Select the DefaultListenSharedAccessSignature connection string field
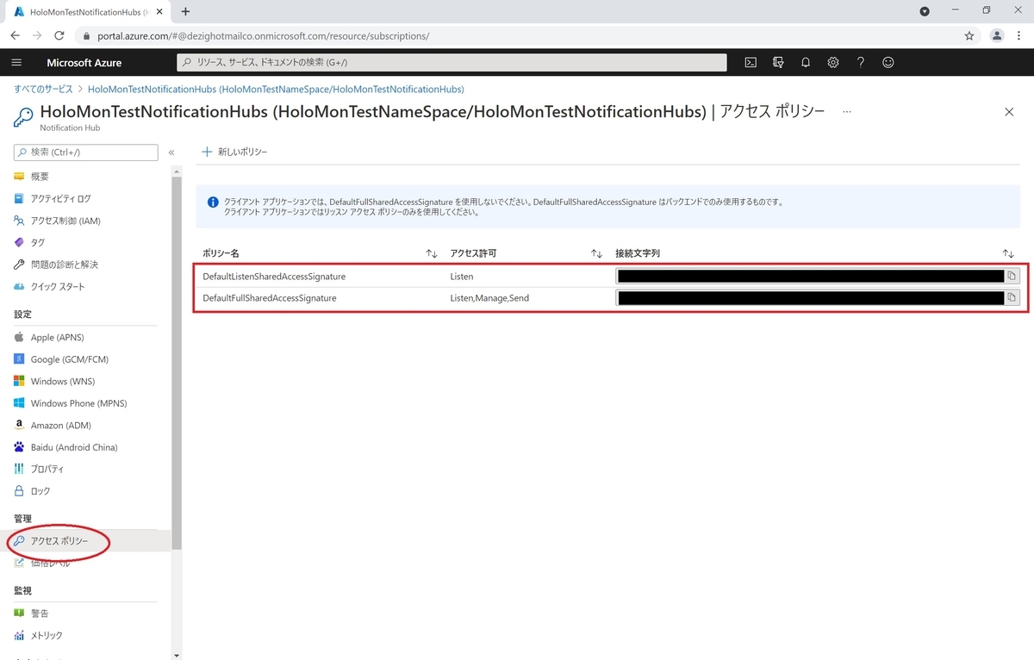Image resolution: width=1034 pixels, height=660 pixels. click(x=811, y=276)
